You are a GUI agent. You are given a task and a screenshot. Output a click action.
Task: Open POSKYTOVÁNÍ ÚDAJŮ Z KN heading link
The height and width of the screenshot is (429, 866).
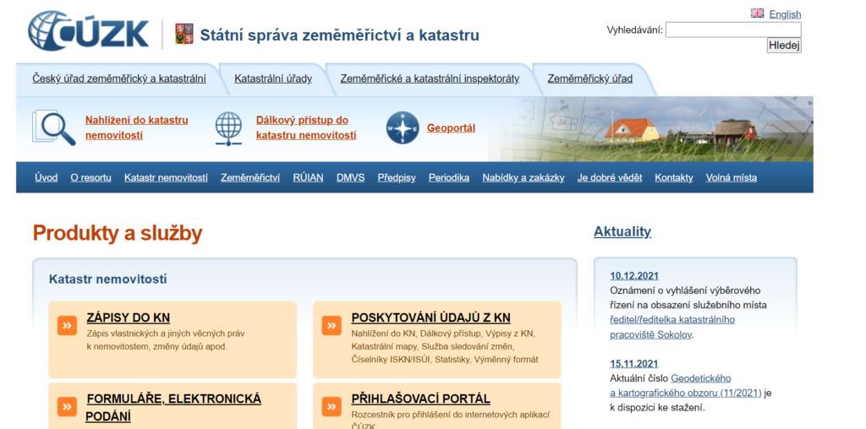430,318
